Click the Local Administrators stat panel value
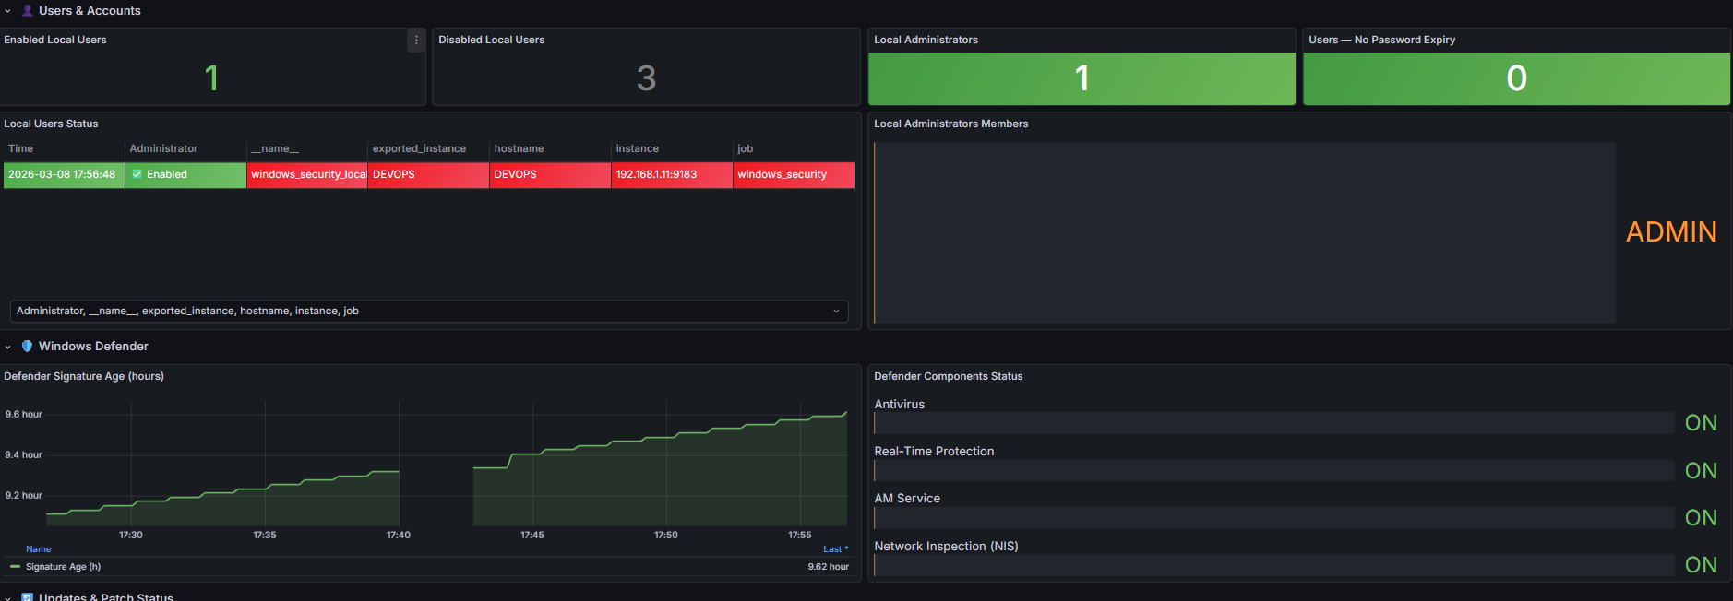Image resolution: width=1733 pixels, height=601 pixels. 1082,78
